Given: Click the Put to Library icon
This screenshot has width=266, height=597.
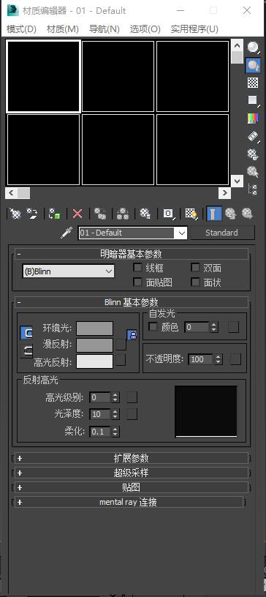Looking at the screenshot, I should coord(145,214).
